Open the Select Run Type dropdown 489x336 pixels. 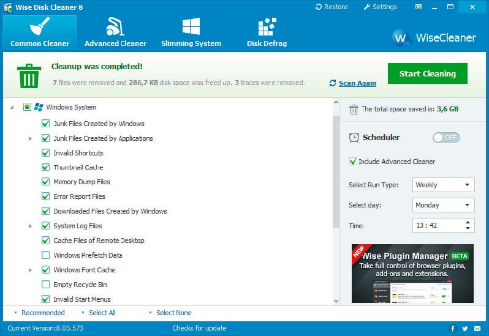444,185
